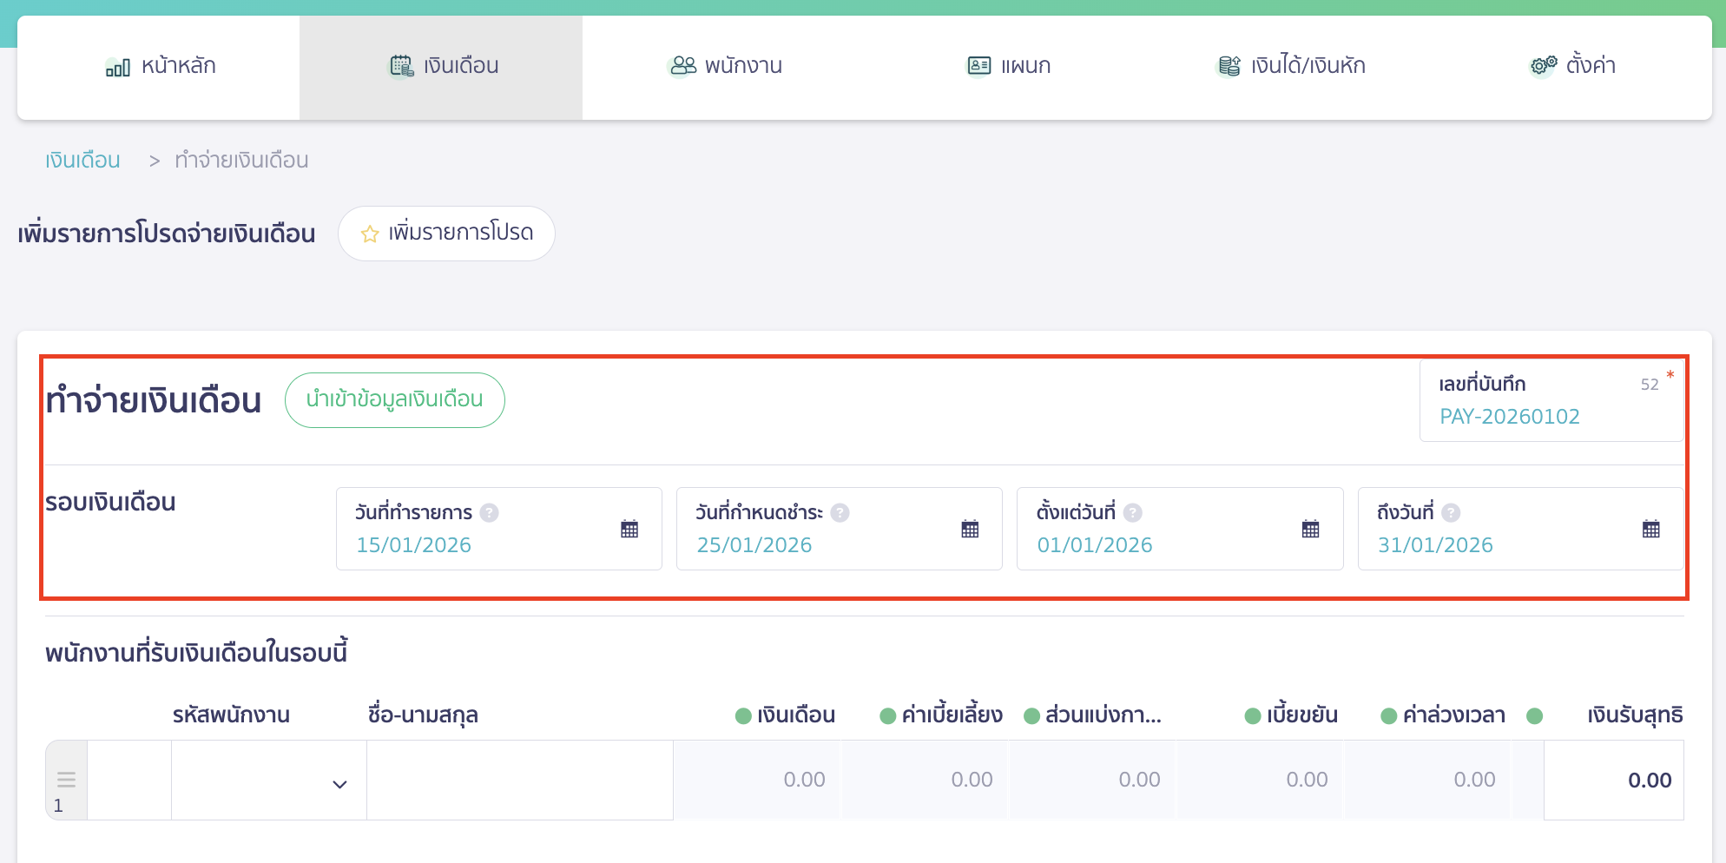This screenshot has height=863, width=1726.
Task: Open calendar icon for ถึงวันที่
Action: [x=1650, y=529]
